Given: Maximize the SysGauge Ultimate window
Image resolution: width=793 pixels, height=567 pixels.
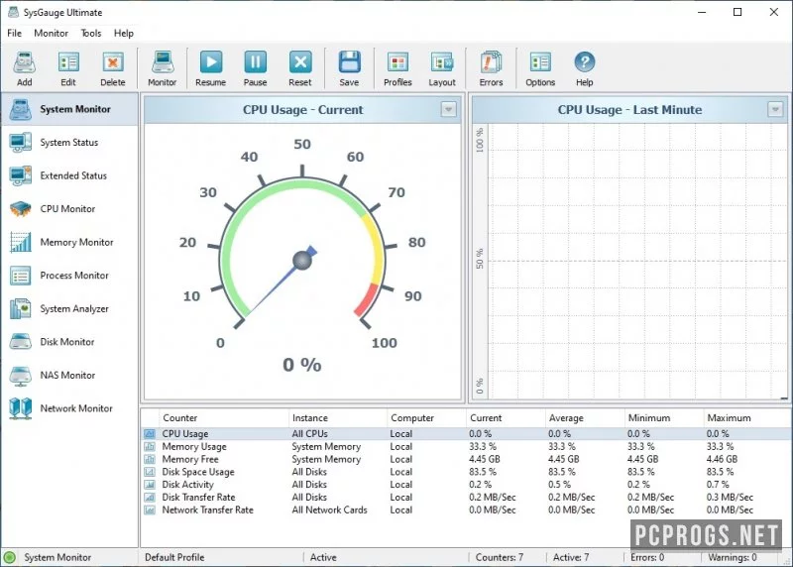Looking at the screenshot, I should [x=737, y=12].
